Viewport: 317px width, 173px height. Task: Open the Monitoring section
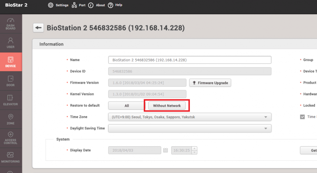[11, 158]
